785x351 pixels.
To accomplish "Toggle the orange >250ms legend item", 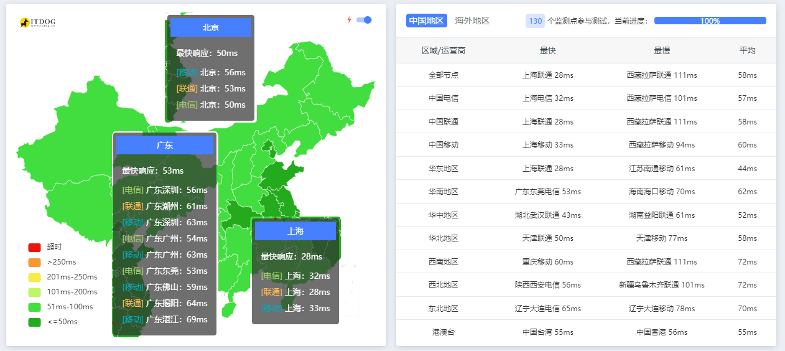I will click(35, 262).
